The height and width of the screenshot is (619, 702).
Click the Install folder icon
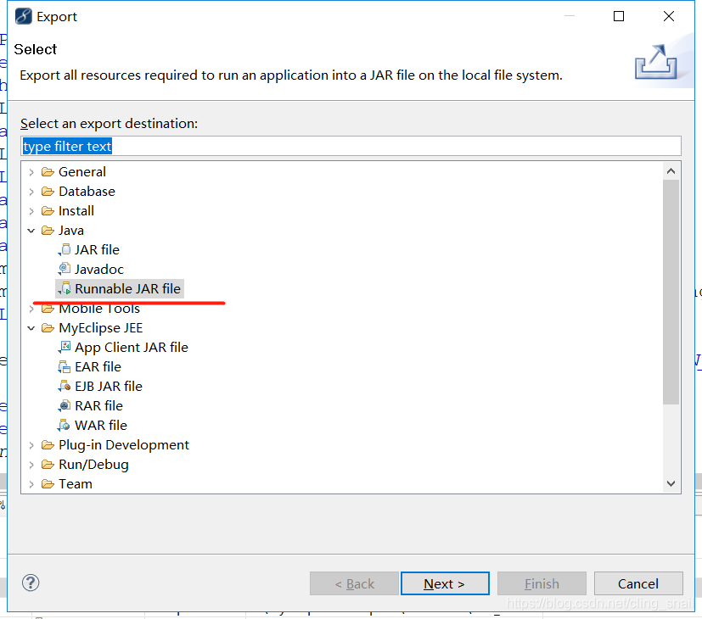[48, 210]
